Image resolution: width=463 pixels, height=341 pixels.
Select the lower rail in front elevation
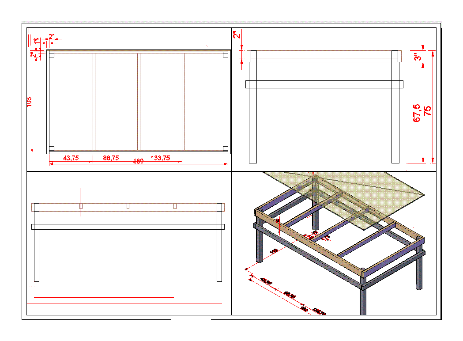coord(128,227)
